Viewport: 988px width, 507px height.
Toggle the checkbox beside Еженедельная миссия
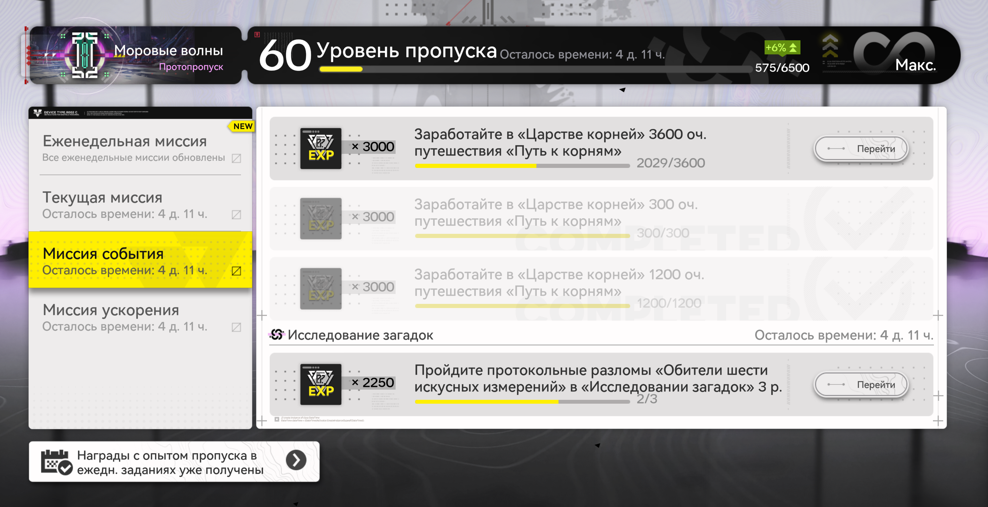(x=236, y=158)
